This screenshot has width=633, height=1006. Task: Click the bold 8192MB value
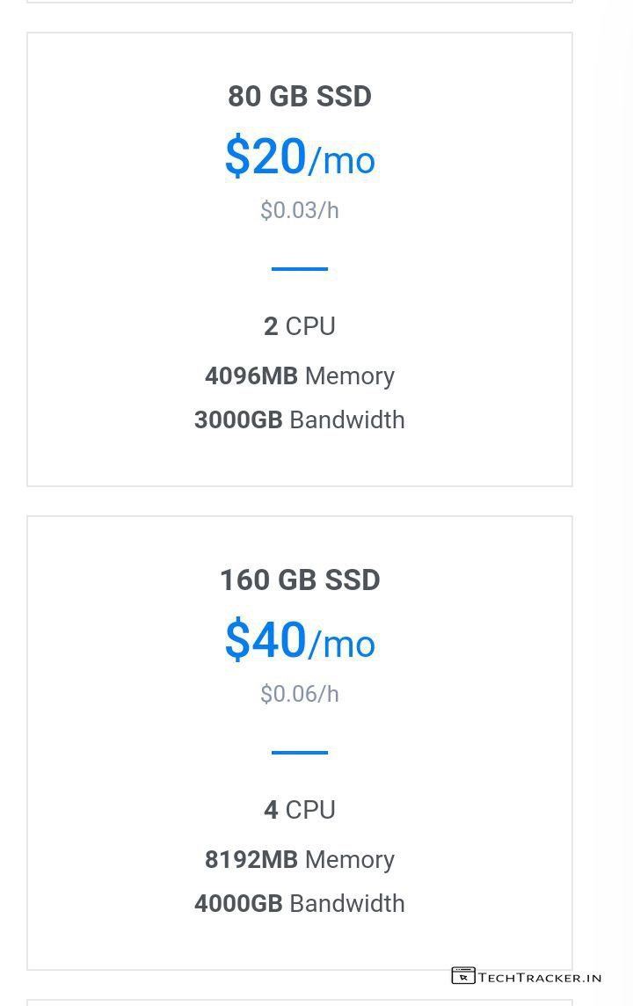(x=251, y=859)
